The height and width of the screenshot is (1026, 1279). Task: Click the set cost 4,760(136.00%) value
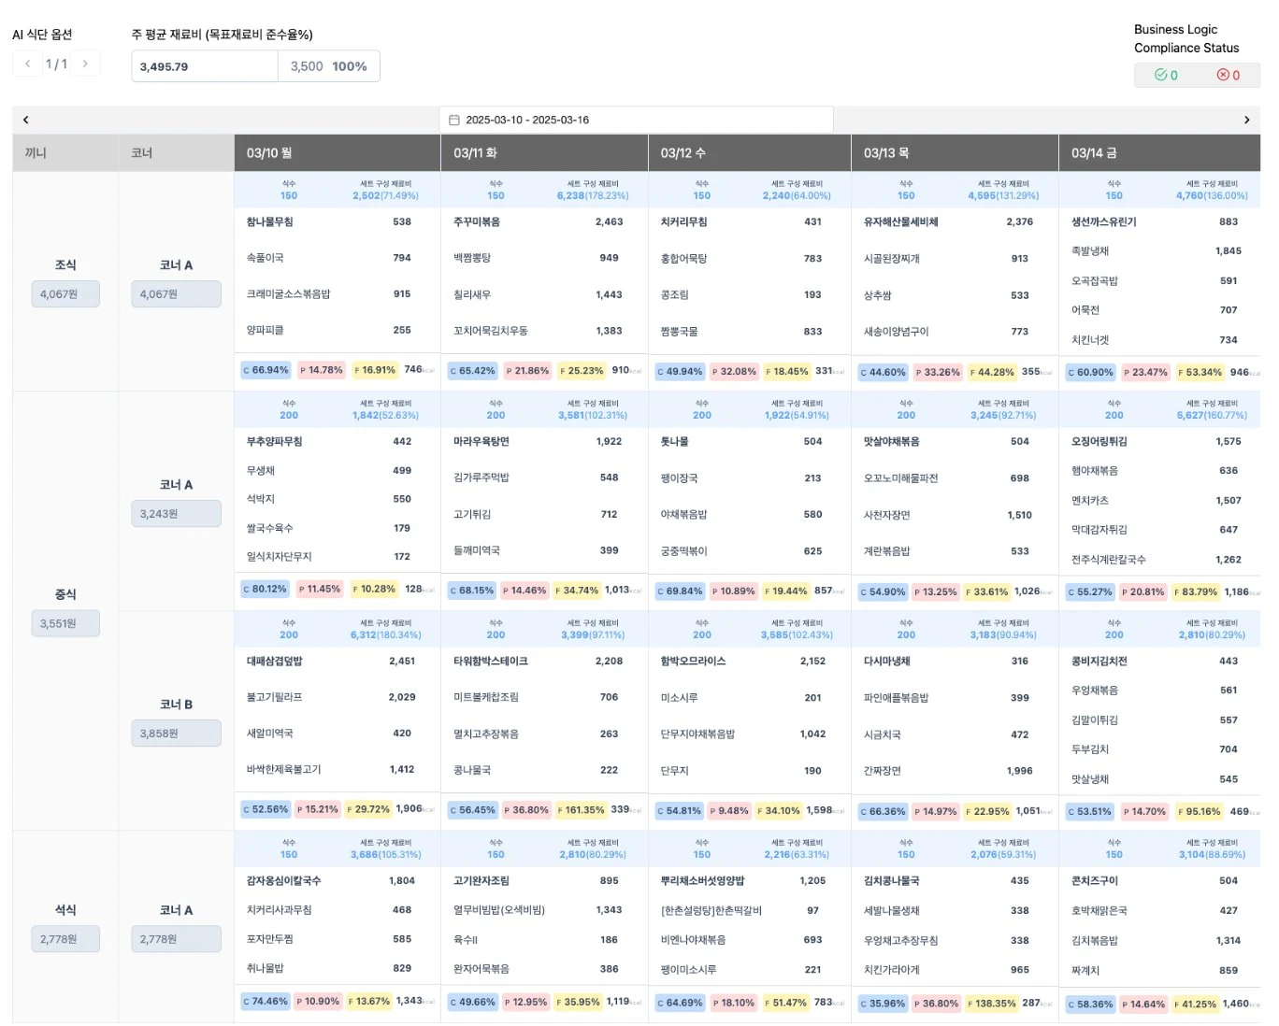coord(1212,195)
